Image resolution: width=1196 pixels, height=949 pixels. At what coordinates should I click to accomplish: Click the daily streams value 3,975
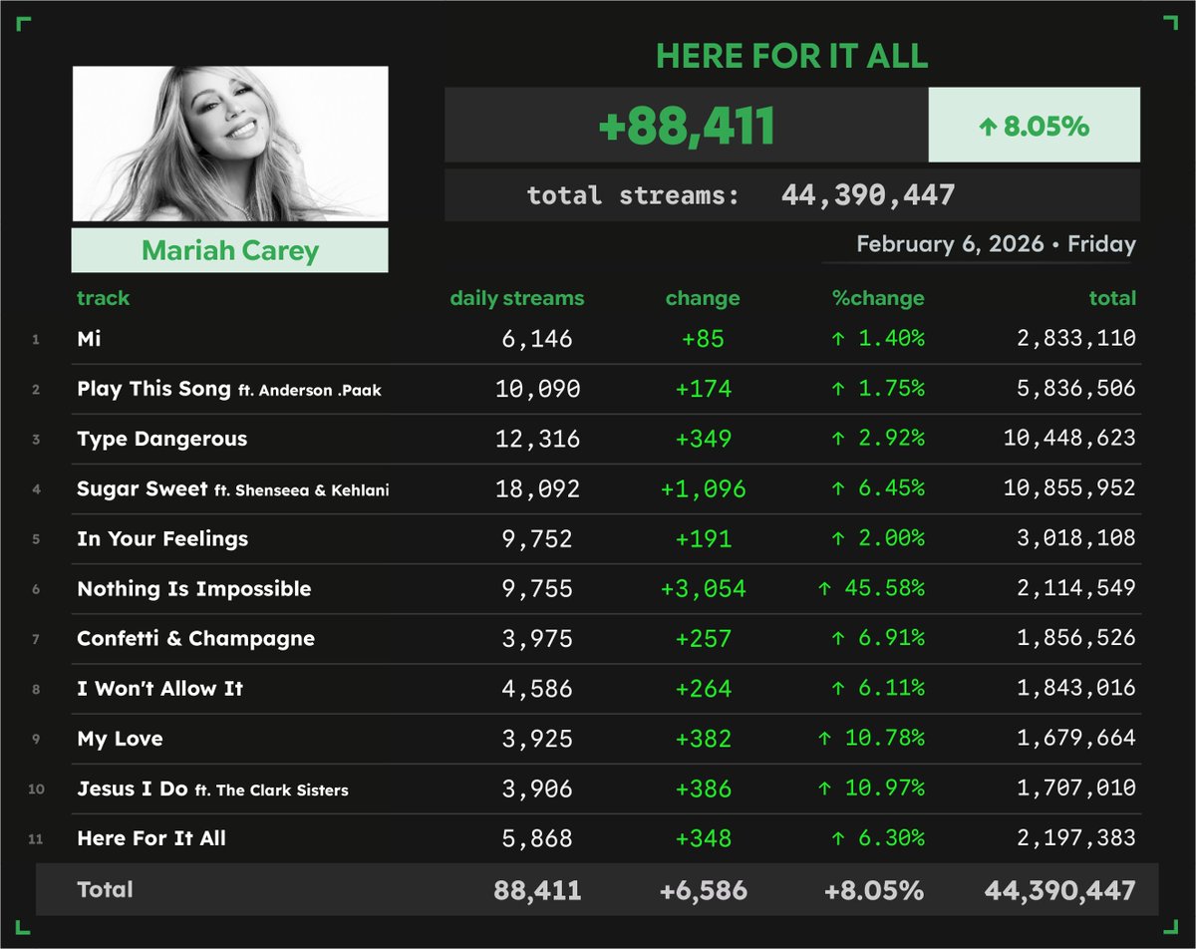pyautogui.click(x=538, y=638)
